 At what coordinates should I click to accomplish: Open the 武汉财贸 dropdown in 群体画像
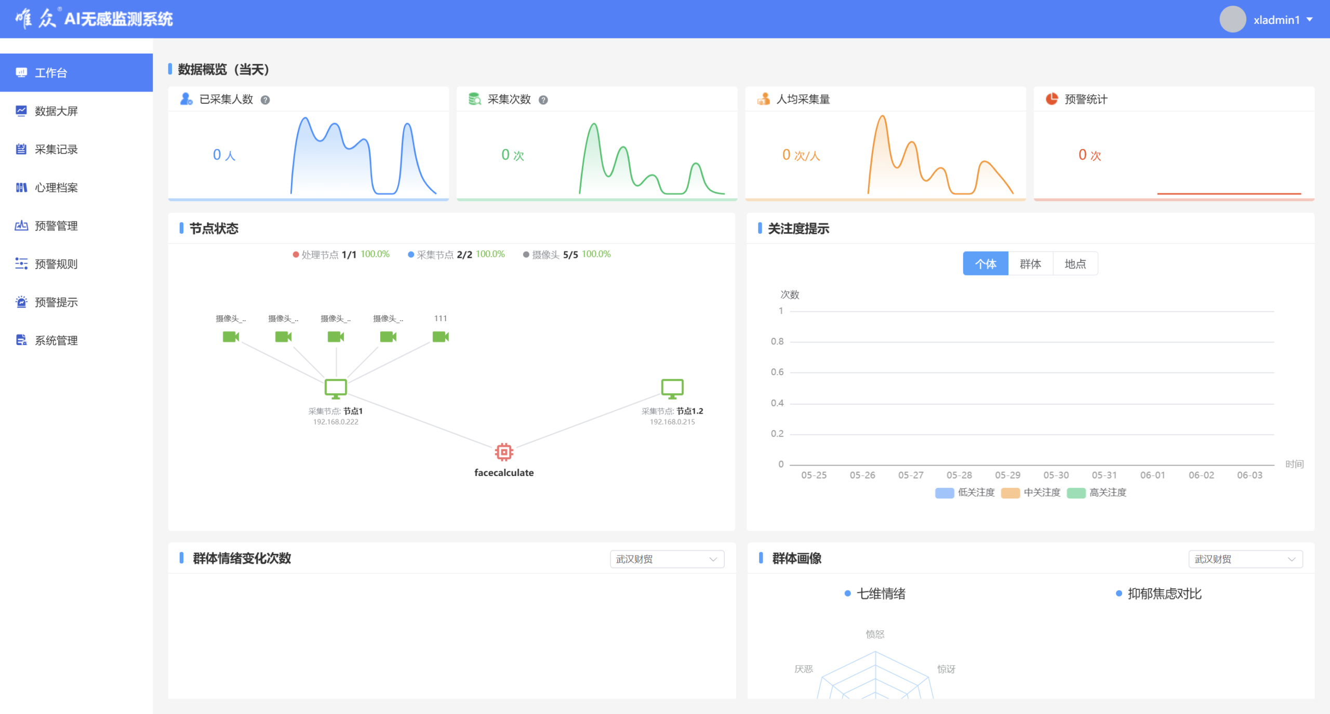point(1245,559)
